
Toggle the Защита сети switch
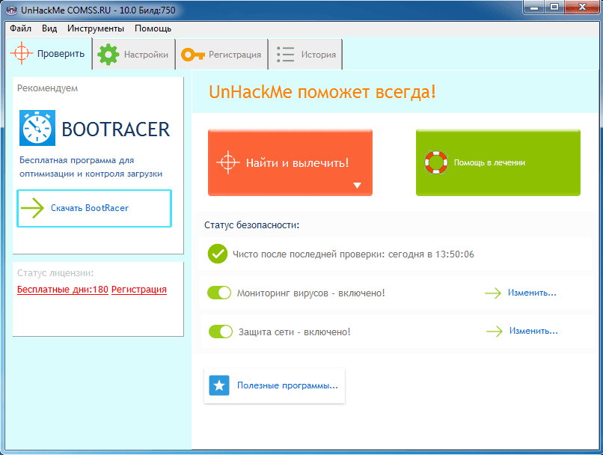[221, 332]
